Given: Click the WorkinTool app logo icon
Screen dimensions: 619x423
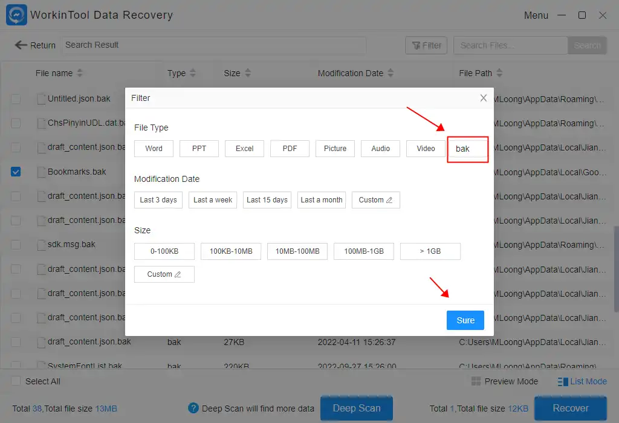Looking at the screenshot, I should [x=16, y=15].
